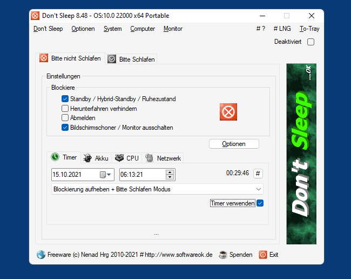This screenshot has width=351, height=279.
Task: Open the Computer menu
Action: tap(143, 29)
